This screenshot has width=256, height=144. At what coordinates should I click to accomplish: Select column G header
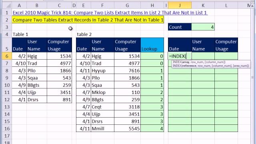click(127, 5)
